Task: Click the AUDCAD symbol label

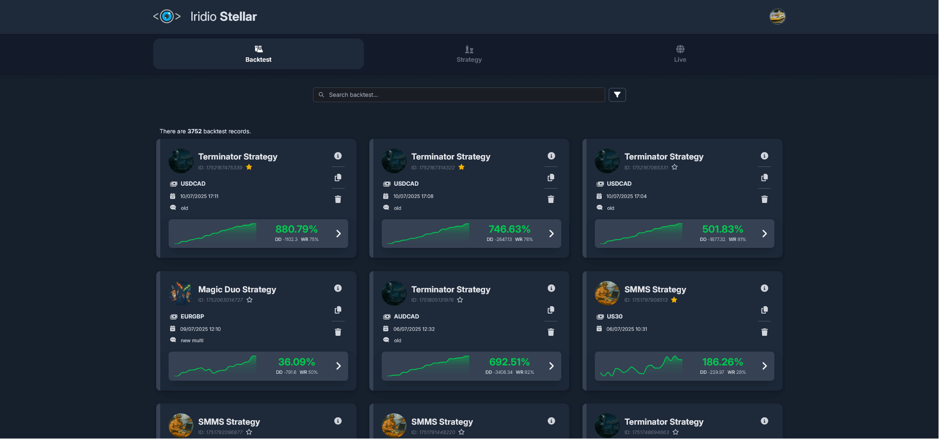Action: click(406, 317)
